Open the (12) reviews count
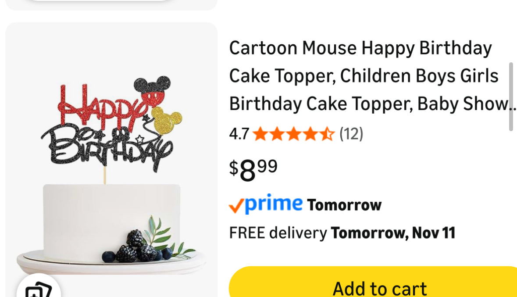This screenshot has height=297, width=517. [352, 134]
